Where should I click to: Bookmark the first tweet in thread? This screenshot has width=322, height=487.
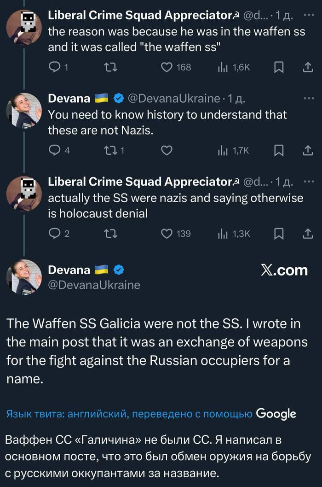click(279, 68)
